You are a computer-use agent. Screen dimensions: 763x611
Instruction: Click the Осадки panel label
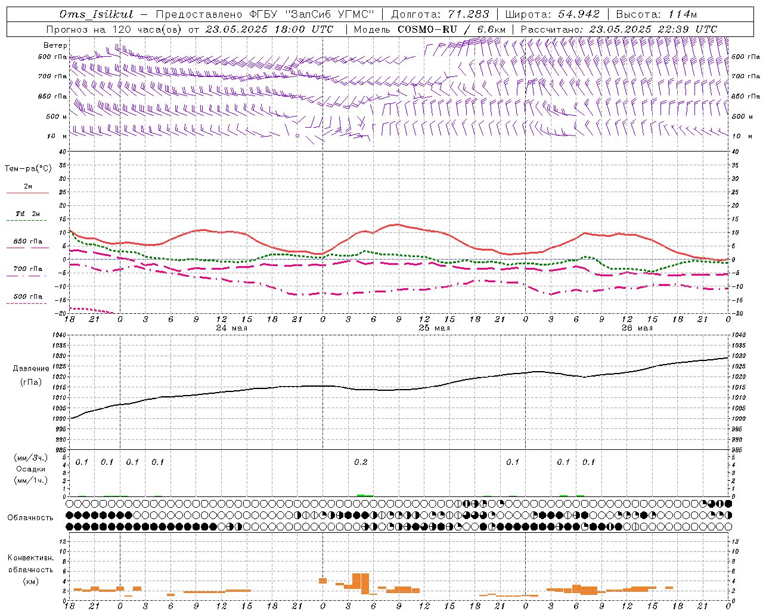pos(31,470)
